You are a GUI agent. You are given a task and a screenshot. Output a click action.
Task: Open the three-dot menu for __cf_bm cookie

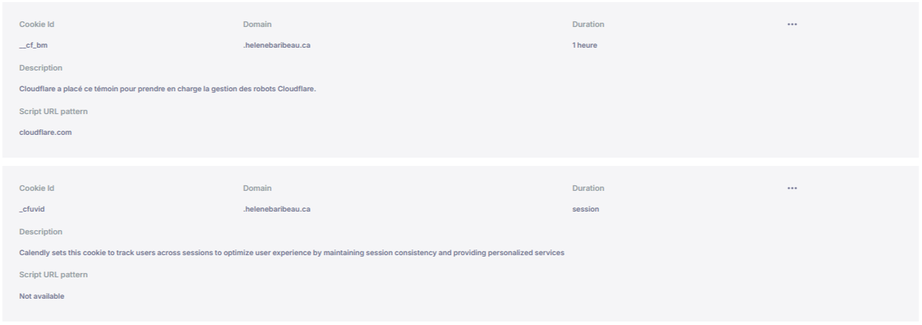pyautogui.click(x=792, y=24)
